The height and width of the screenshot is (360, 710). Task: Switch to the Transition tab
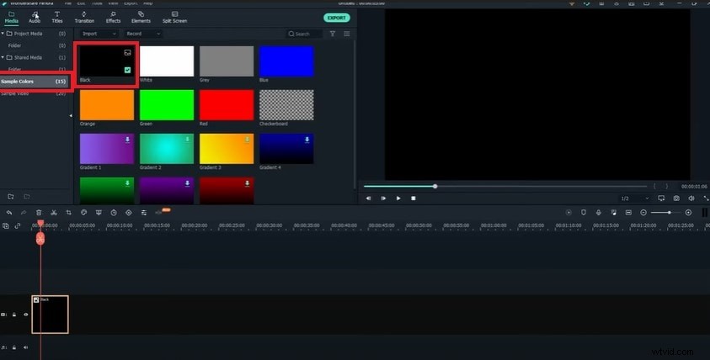tap(84, 17)
